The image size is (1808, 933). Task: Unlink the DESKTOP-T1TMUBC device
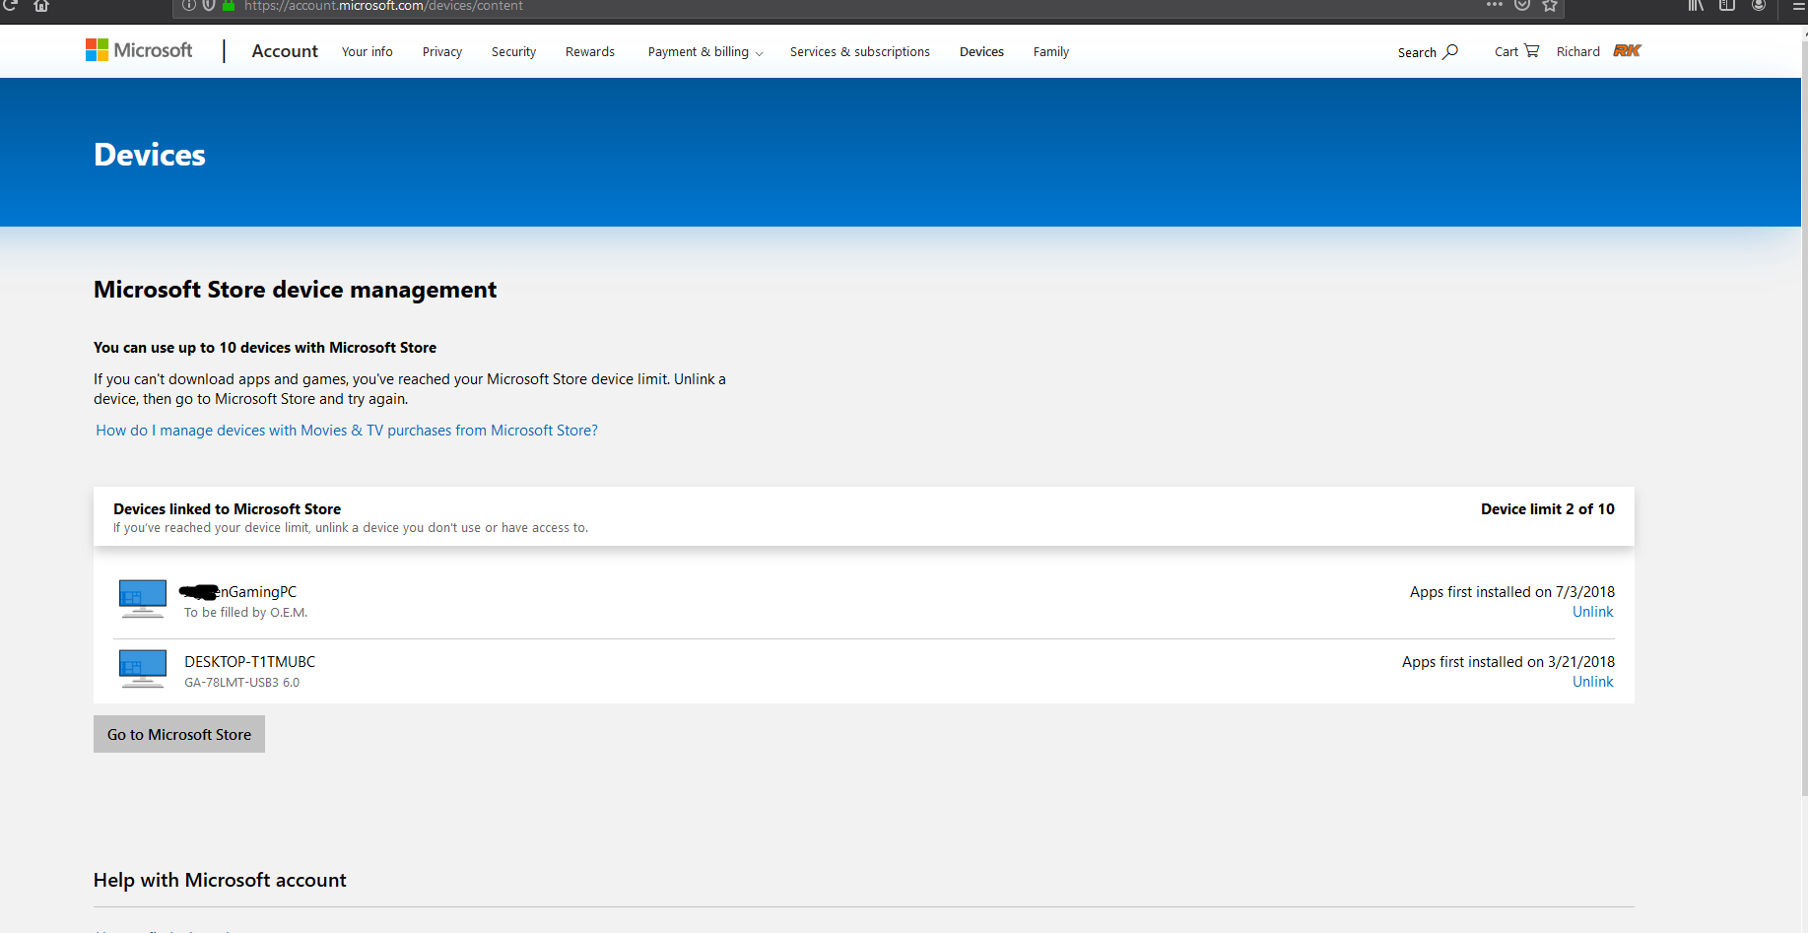(x=1593, y=682)
